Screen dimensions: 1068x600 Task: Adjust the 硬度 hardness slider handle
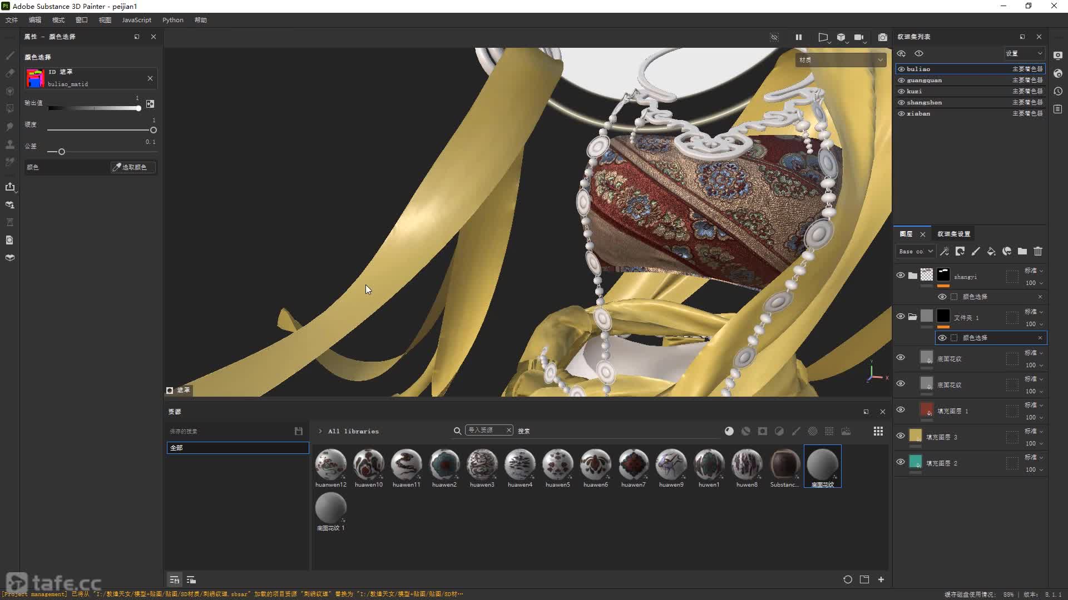click(154, 130)
